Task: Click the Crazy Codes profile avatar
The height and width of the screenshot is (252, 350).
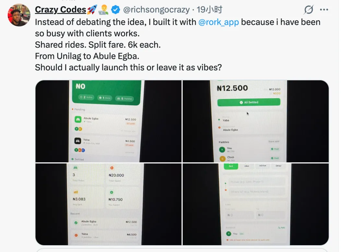Action: (x=19, y=15)
